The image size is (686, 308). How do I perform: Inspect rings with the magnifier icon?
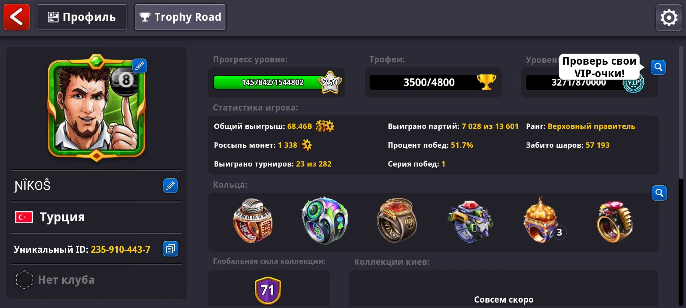point(659,193)
